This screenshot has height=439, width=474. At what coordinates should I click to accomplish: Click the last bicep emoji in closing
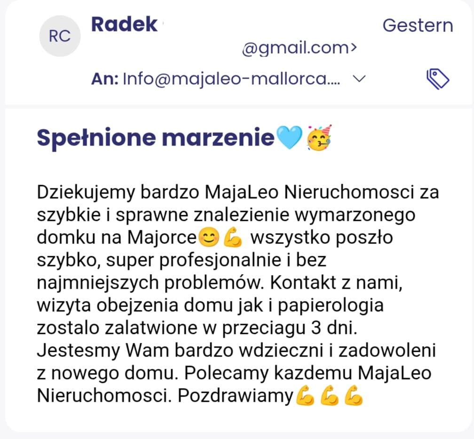[353, 397]
